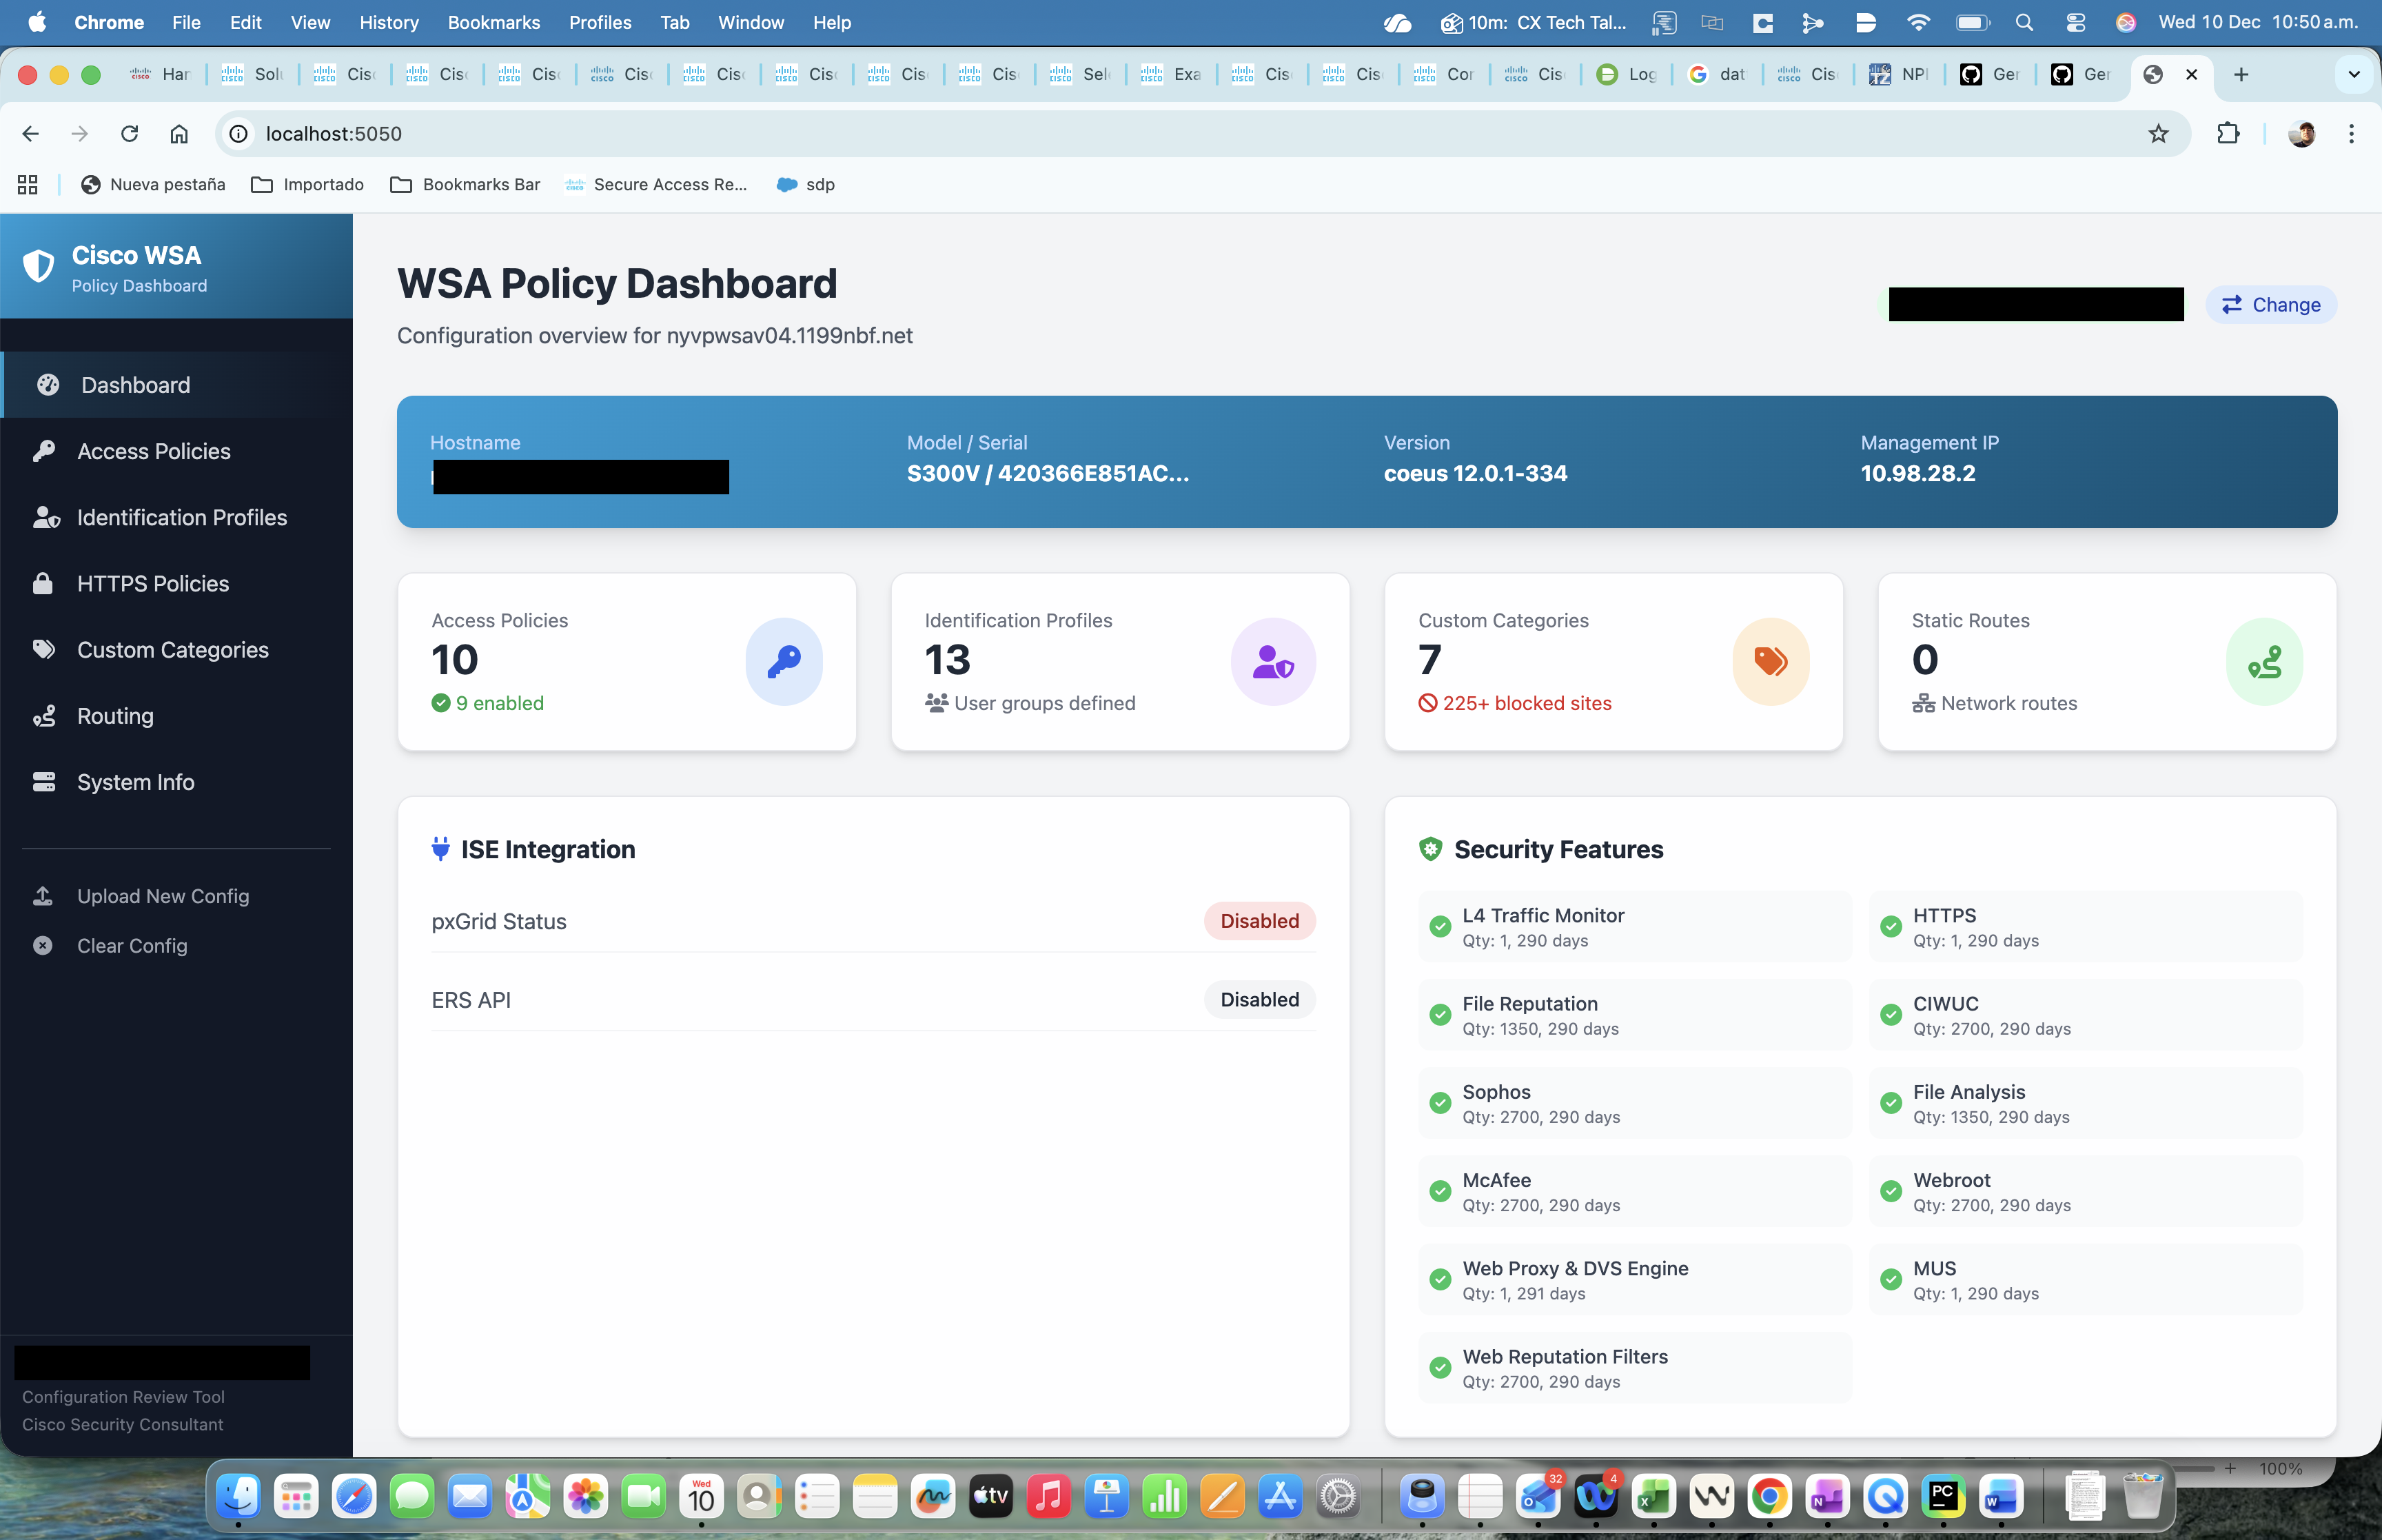Screen dimensions: 2382x1540
Task: Click the browser home icon
Action: point(179,133)
